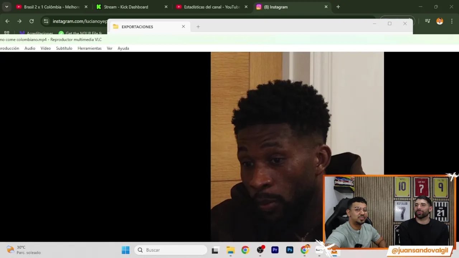Image resolution: width=459 pixels, height=258 pixels.
Task: Open Adobe Photoshop from the taskbar
Action: (290, 250)
